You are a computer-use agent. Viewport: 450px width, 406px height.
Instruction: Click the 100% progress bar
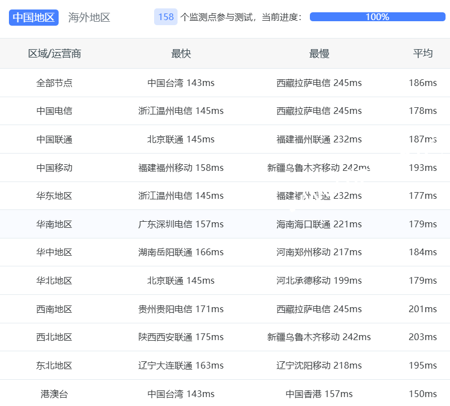pyautogui.click(x=377, y=17)
